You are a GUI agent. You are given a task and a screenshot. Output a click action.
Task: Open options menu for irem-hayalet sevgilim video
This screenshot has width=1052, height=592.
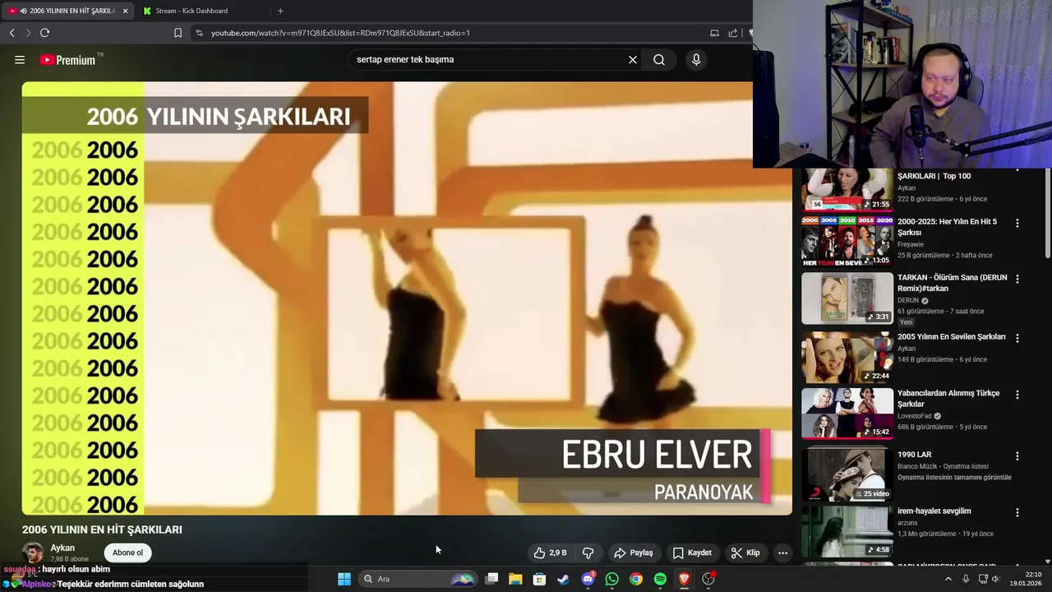[1017, 512]
